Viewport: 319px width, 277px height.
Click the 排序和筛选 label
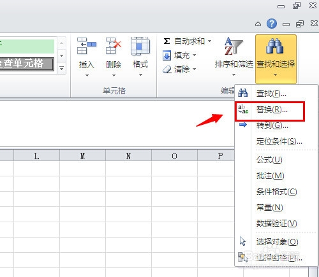[234, 64]
